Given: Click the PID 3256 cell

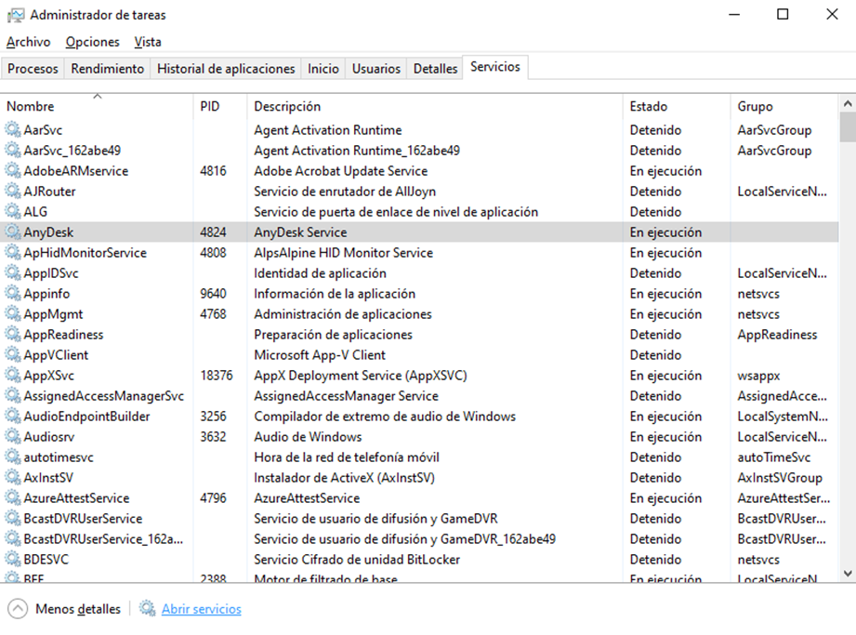Looking at the screenshot, I should coord(213,417).
